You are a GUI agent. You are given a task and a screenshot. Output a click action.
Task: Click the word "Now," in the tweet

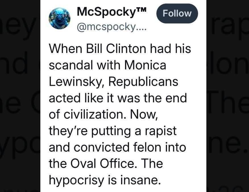(x=144, y=115)
